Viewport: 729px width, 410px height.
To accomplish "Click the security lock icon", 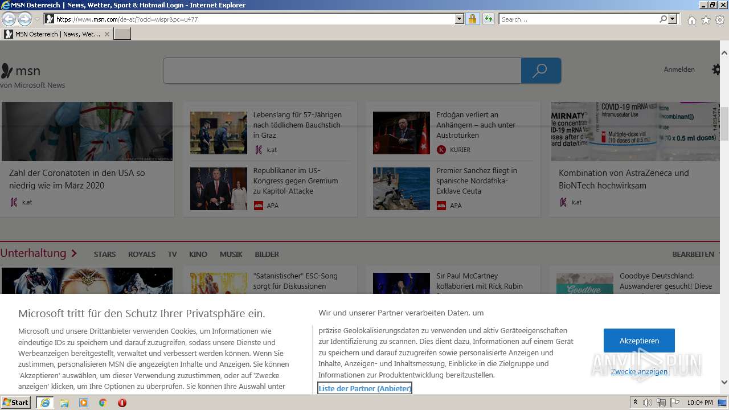I will tap(472, 19).
